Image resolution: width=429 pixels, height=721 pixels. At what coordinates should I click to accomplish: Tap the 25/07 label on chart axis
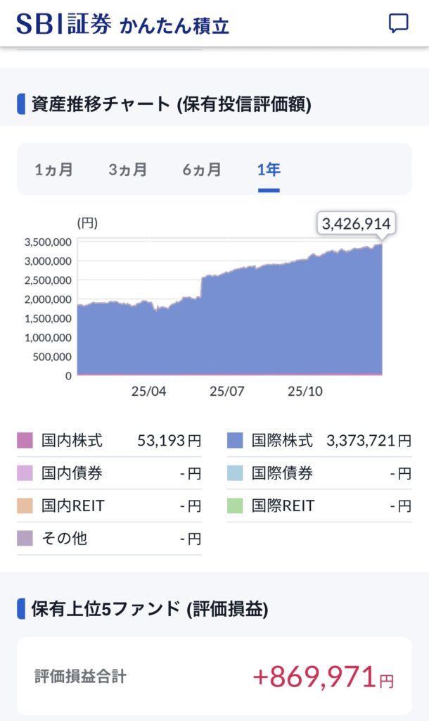(226, 391)
